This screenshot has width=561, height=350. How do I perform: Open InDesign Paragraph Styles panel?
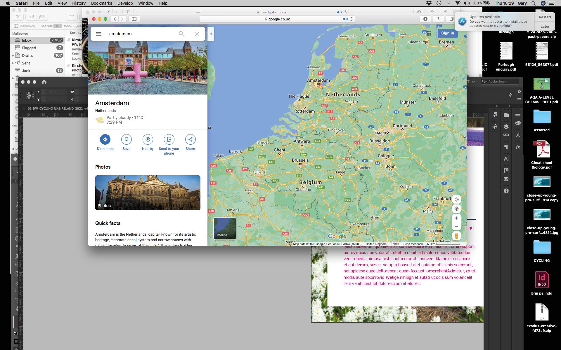pyautogui.click(x=494, y=115)
